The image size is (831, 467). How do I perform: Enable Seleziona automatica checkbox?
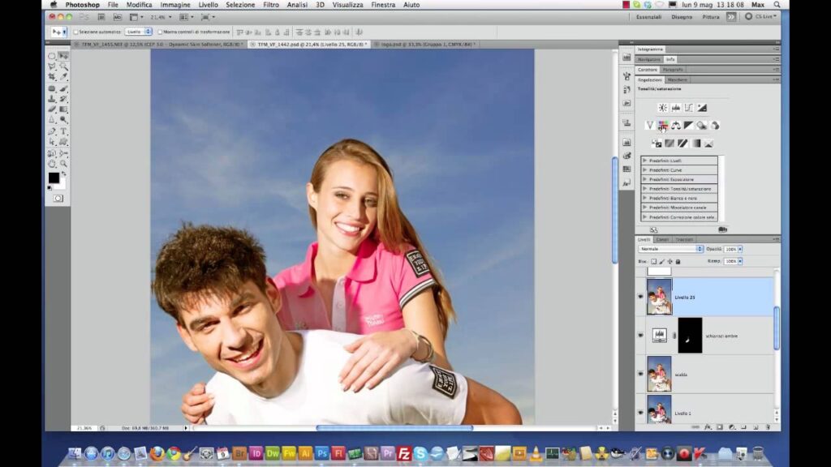(76, 32)
